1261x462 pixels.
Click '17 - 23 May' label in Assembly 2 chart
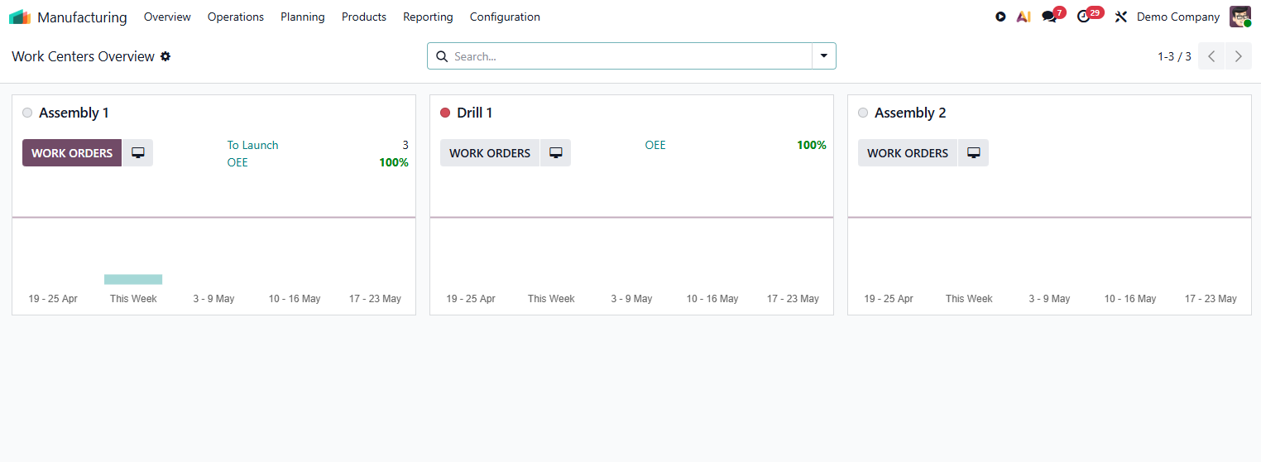click(1211, 299)
